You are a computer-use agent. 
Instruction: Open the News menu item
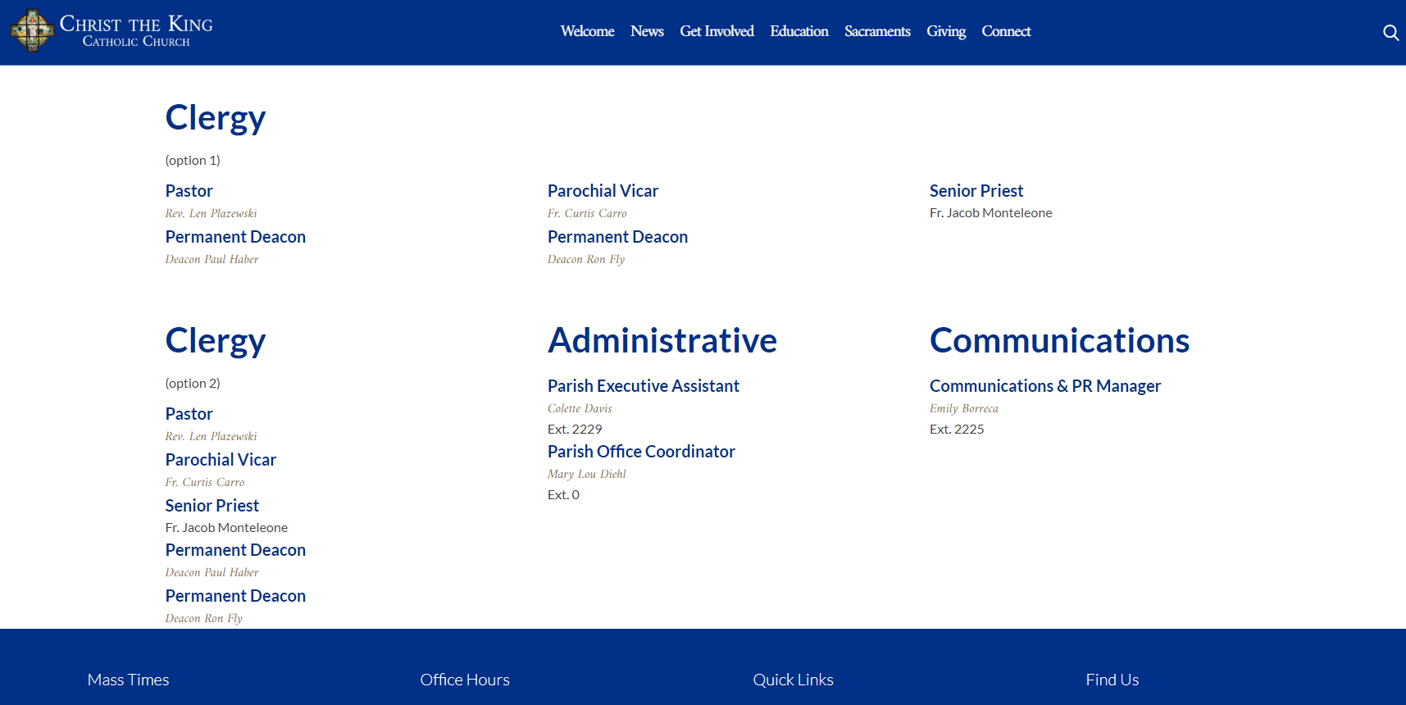[647, 31]
